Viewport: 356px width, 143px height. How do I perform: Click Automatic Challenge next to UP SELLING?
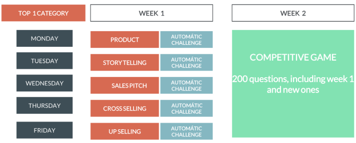(186, 131)
